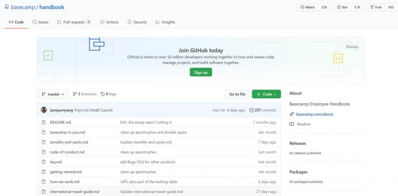
Task: Click janejuenyang's avatar thumbnail
Action: click(x=44, y=110)
